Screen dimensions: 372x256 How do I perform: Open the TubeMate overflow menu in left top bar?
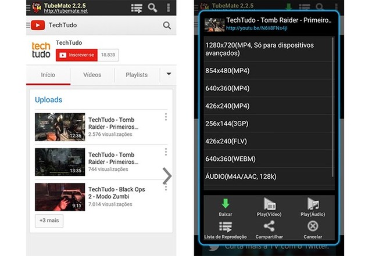click(169, 8)
